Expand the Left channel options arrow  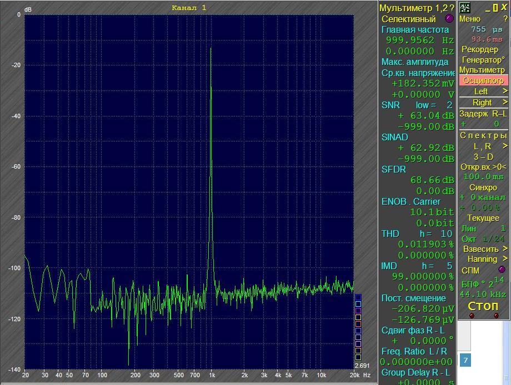pos(505,91)
